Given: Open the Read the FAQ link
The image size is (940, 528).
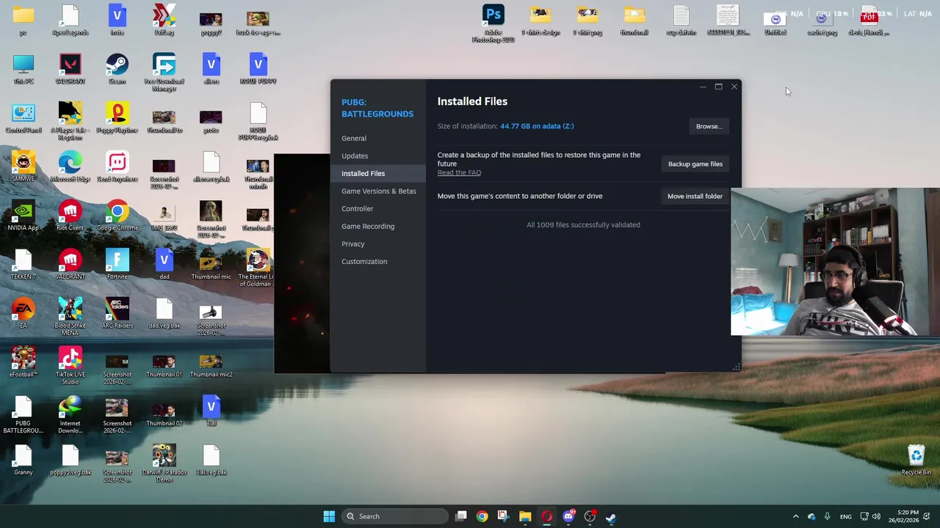Looking at the screenshot, I should click(459, 172).
